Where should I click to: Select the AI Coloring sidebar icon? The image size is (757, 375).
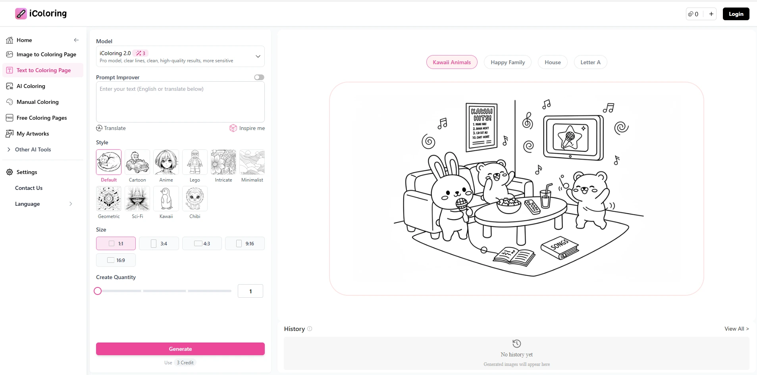click(x=10, y=86)
